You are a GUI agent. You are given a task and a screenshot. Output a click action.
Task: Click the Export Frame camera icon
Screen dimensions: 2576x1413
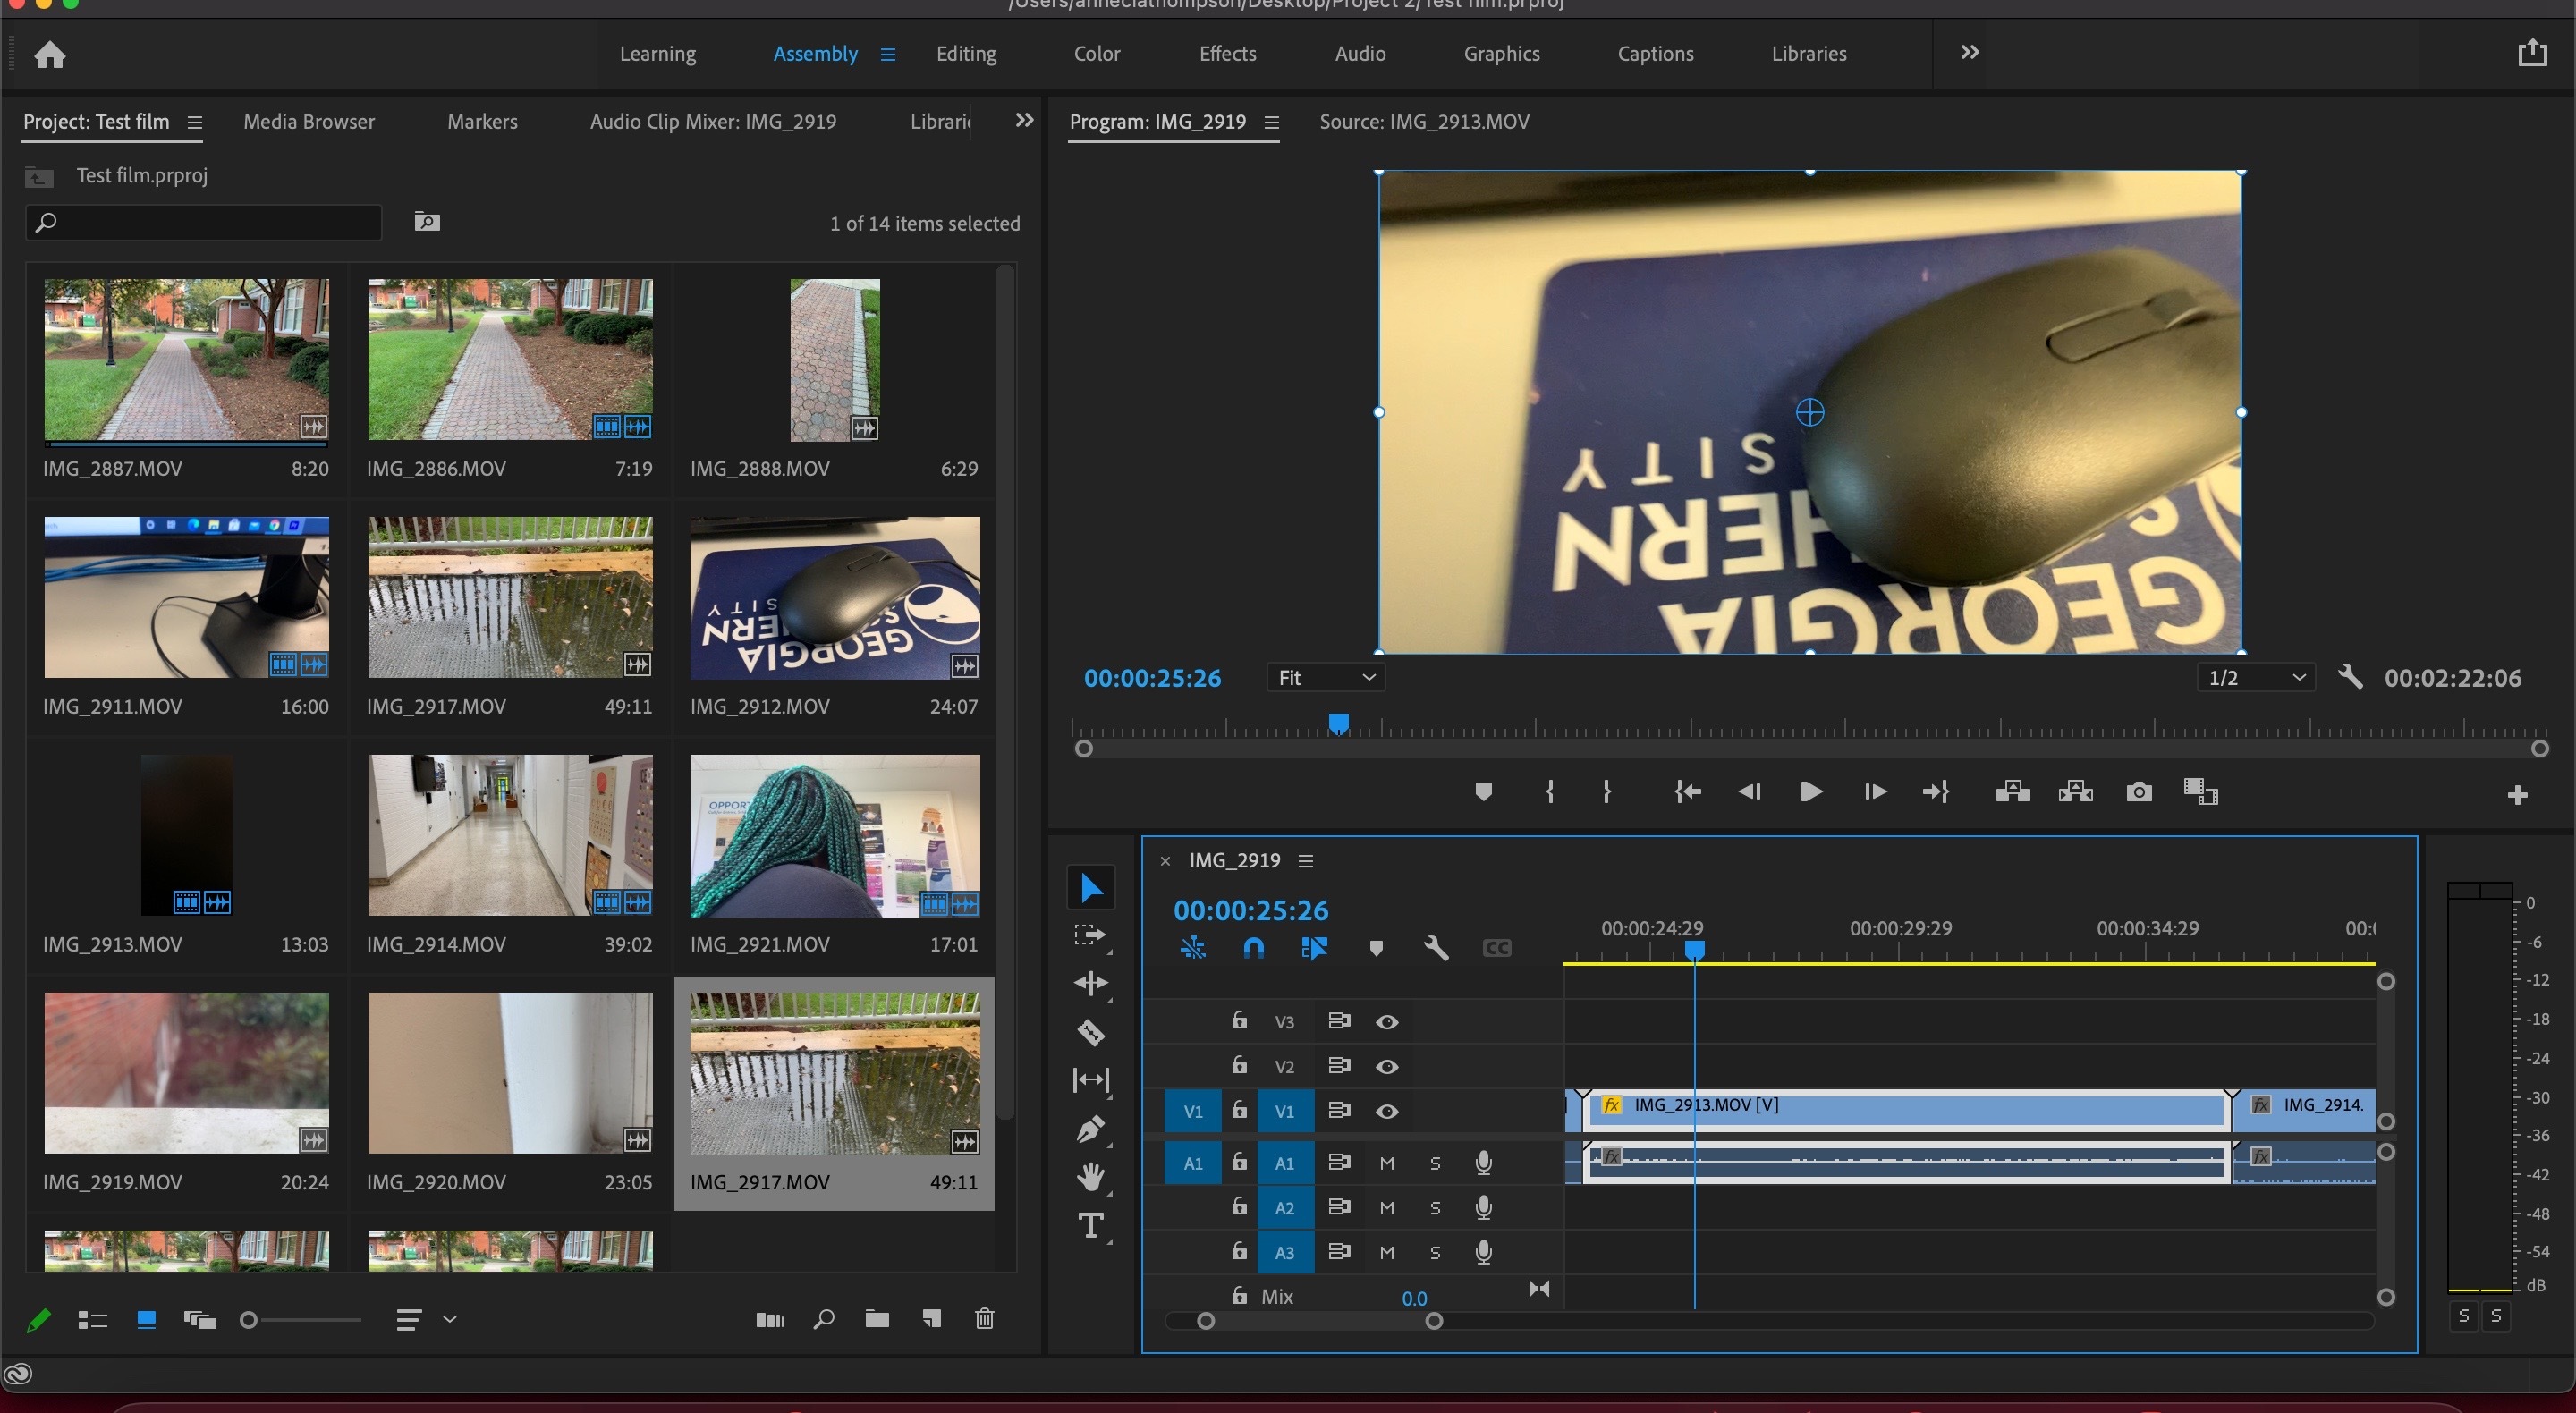click(x=2138, y=792)
